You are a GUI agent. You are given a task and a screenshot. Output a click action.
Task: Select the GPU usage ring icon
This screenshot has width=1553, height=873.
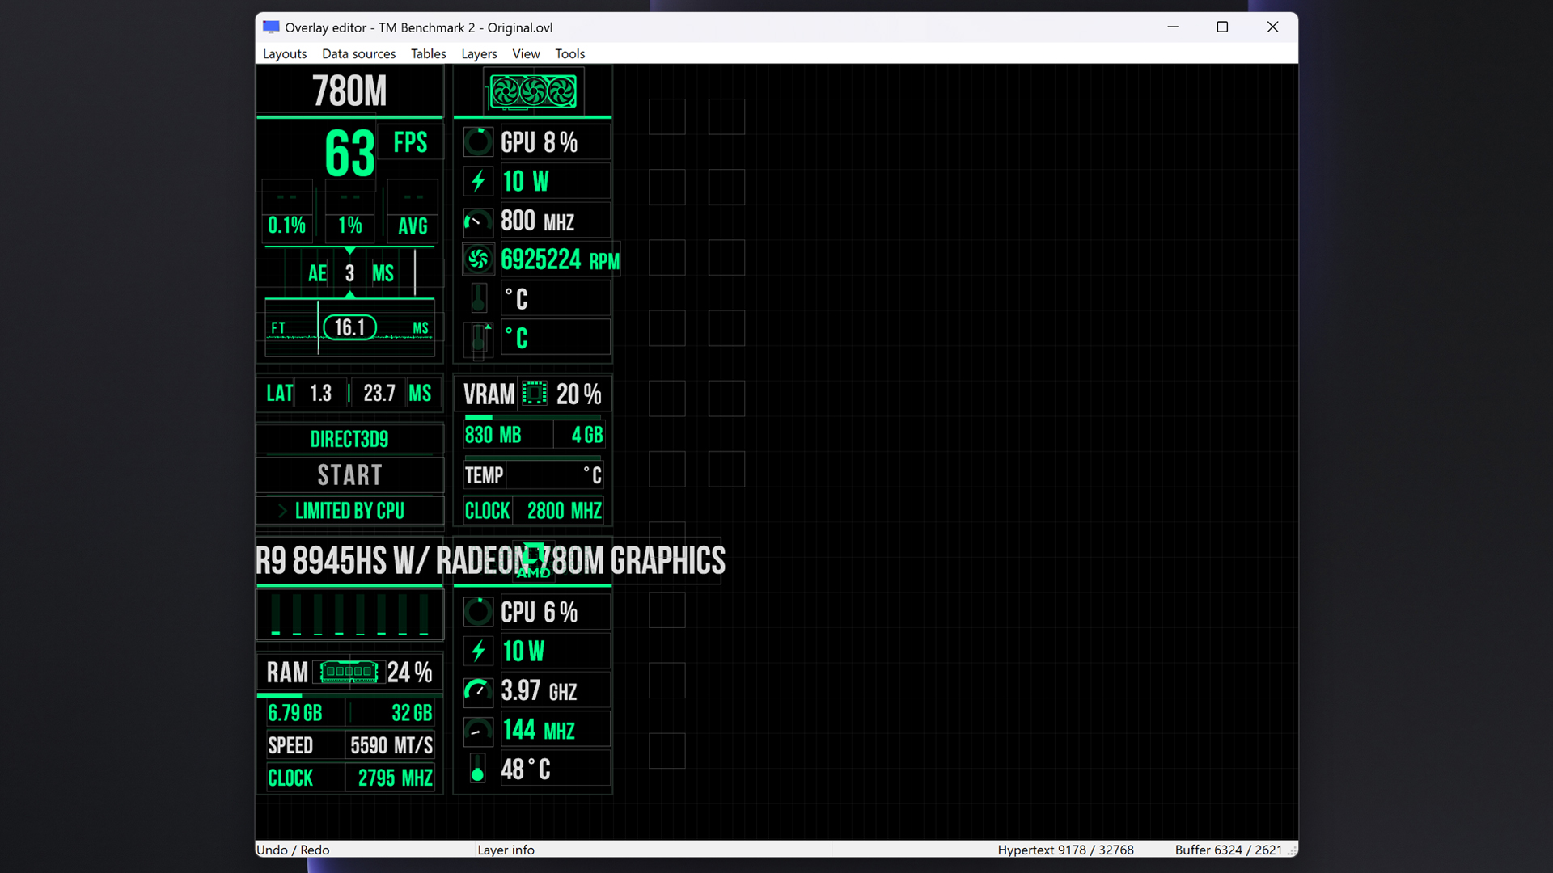coord(478,142)
